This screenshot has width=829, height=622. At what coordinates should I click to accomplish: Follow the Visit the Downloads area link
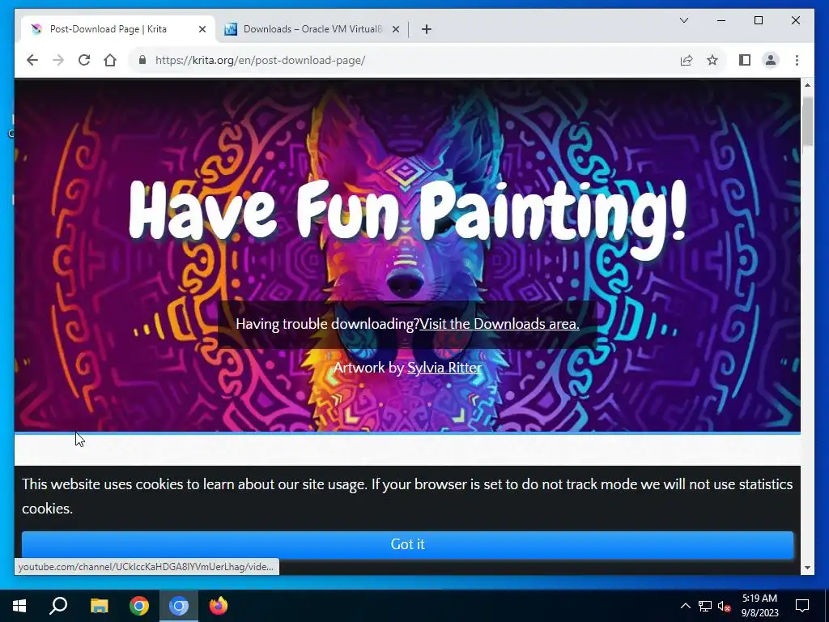point(499,324)
